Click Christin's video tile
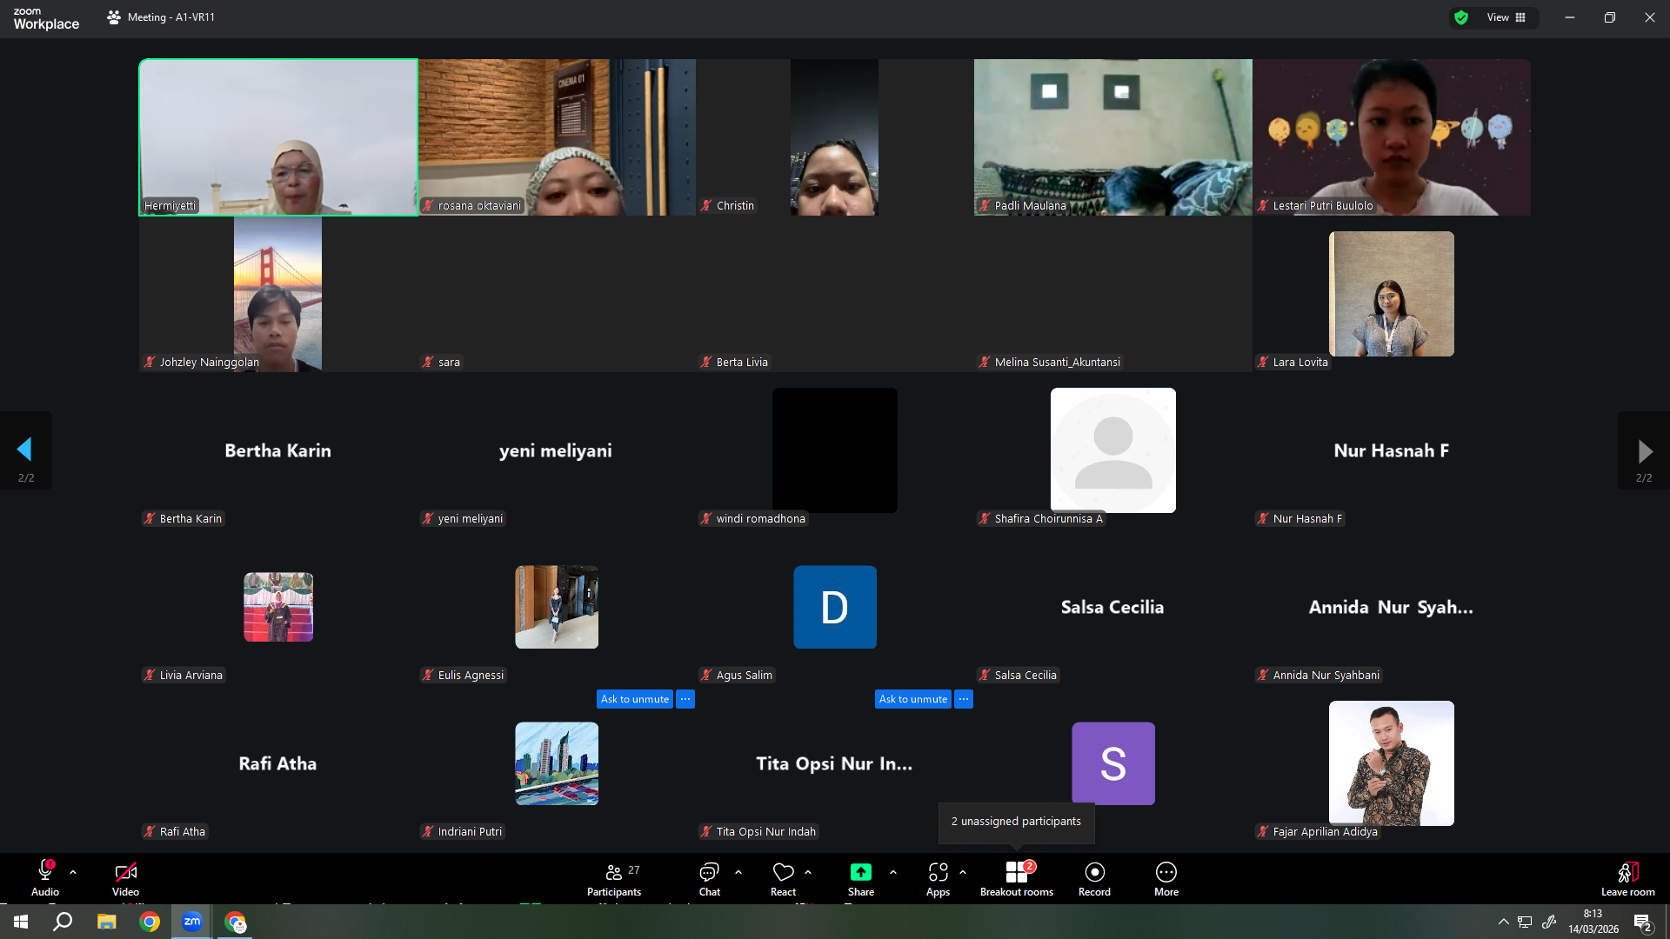This screenshot has height=939, width=1670. [835, 137]
